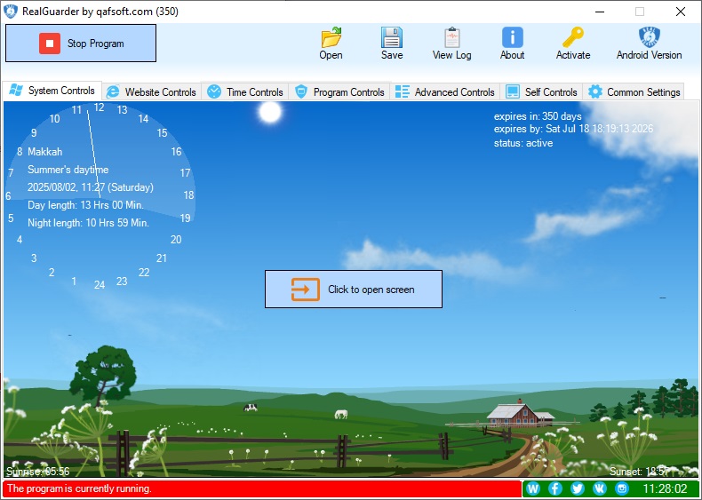Screen dimensions: 702x500
Task: Click the Instagram camera icon
Action: click(x=622, y=488)
